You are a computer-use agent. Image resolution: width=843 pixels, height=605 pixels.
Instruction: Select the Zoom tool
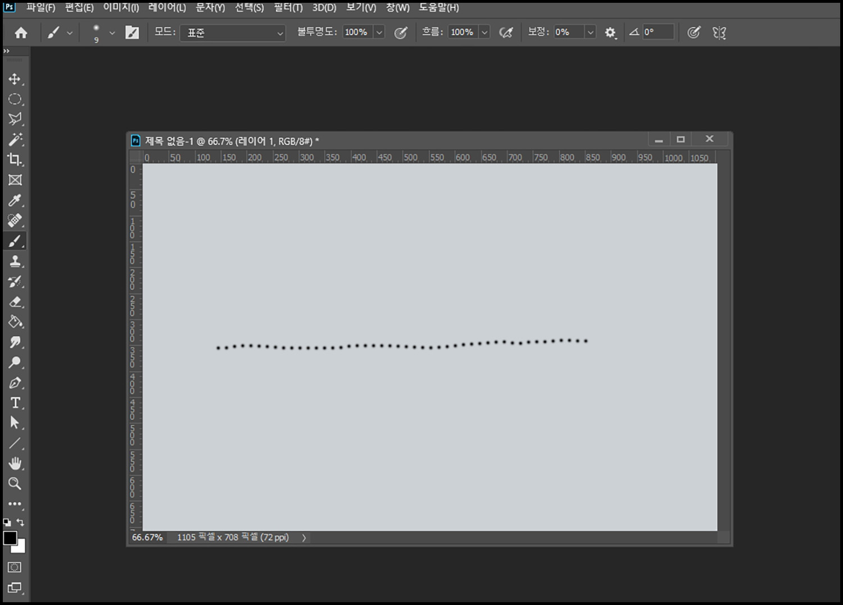point(15,484)
